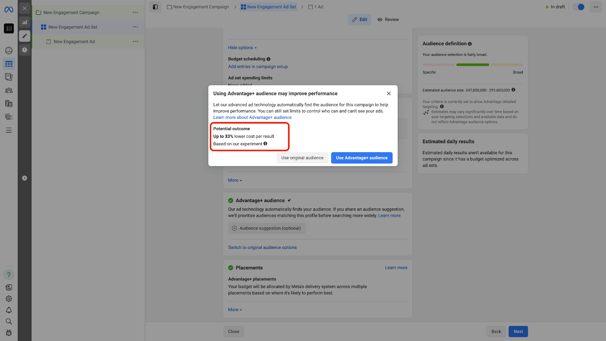The height and width of the screenshot is (341, 606).
Task: Go to New Engagement Ad Set breadcrumb
Action: pos(269,7)
